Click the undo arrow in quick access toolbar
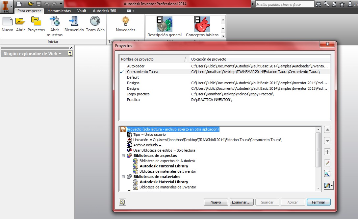358x219 pixels. point(47,4)
